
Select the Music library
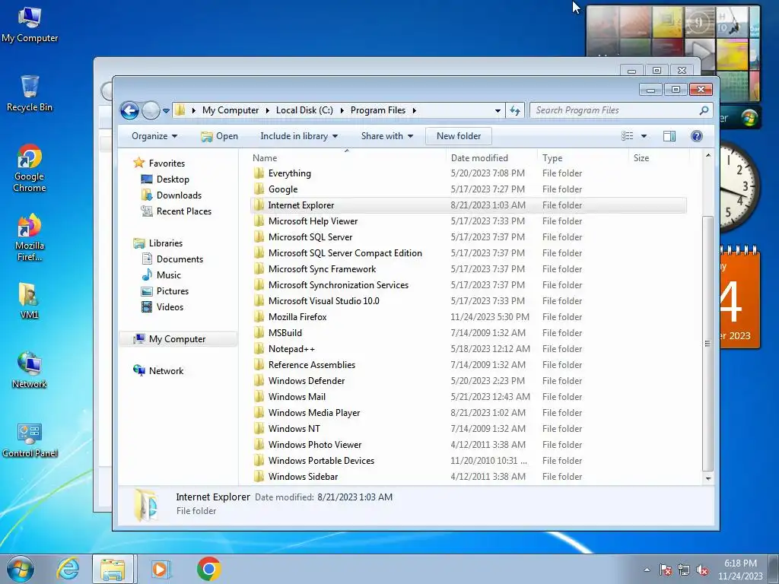(x=161, y=275)
